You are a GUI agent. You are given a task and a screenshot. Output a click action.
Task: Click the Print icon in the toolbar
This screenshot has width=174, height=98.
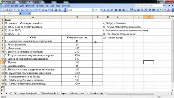[18, 10]
